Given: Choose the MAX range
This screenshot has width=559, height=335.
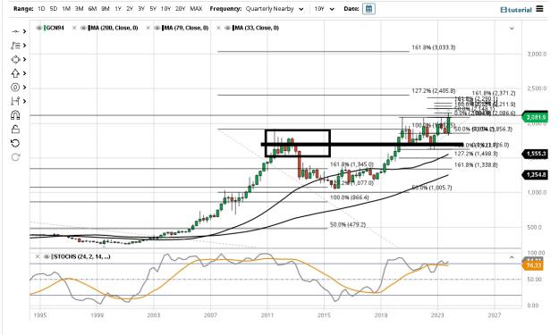Looking at the screenshot, I should click(x=196, y=9).
